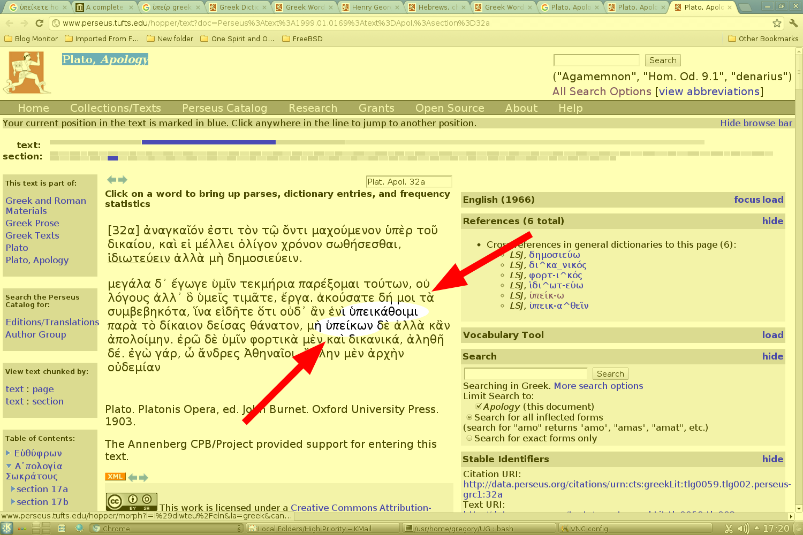Hide the Search panel
This screenshot has width=803, height=535.
click(772, 356)
